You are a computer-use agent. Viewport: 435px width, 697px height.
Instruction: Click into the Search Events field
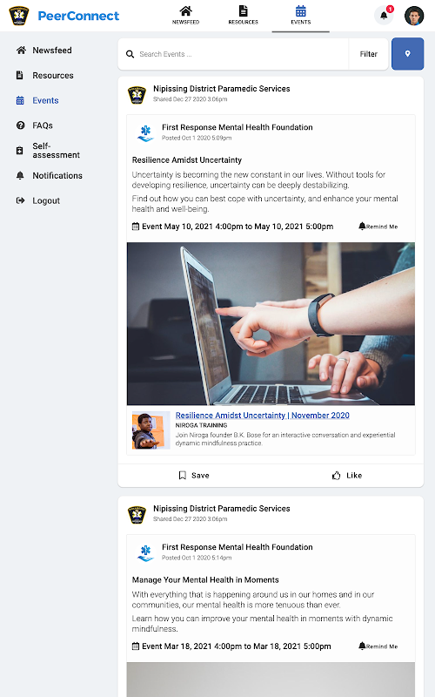click(x=240, y=54)
